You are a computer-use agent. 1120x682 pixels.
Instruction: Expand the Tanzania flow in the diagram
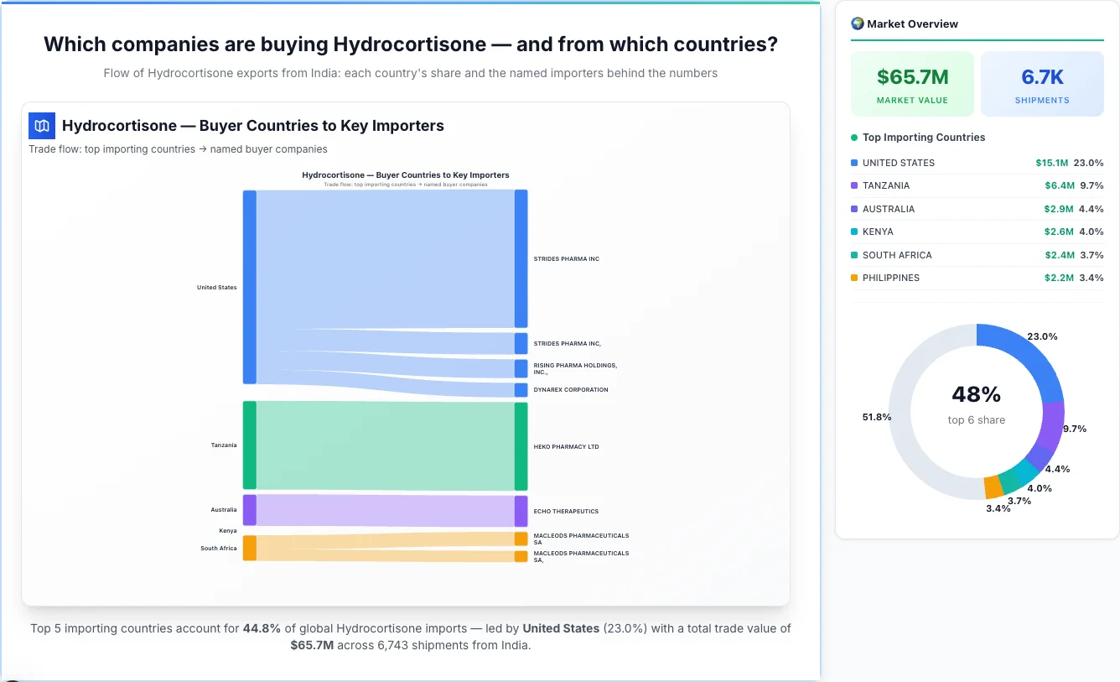pos(247,445)
